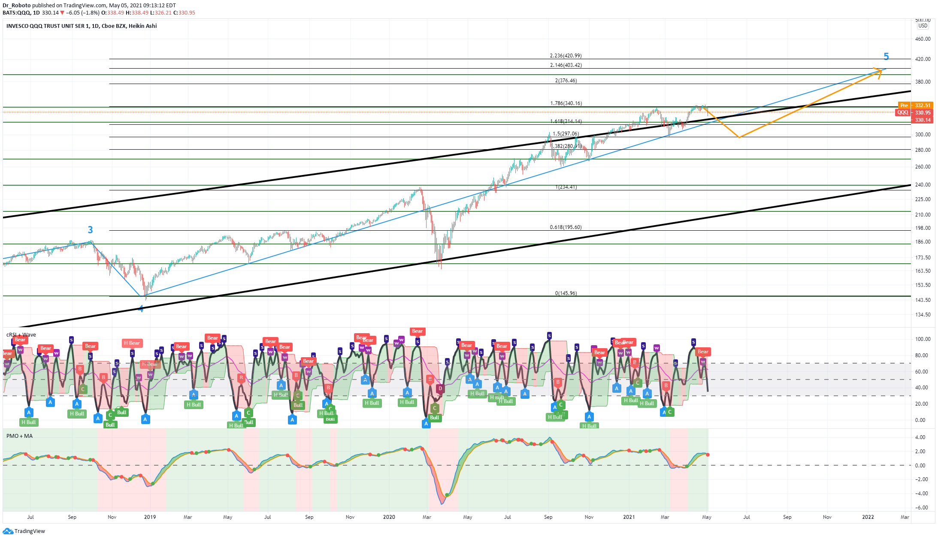Click the 225.00 price axis tick
This screenshot has width=938, height=539.
[x=923, y=199]
